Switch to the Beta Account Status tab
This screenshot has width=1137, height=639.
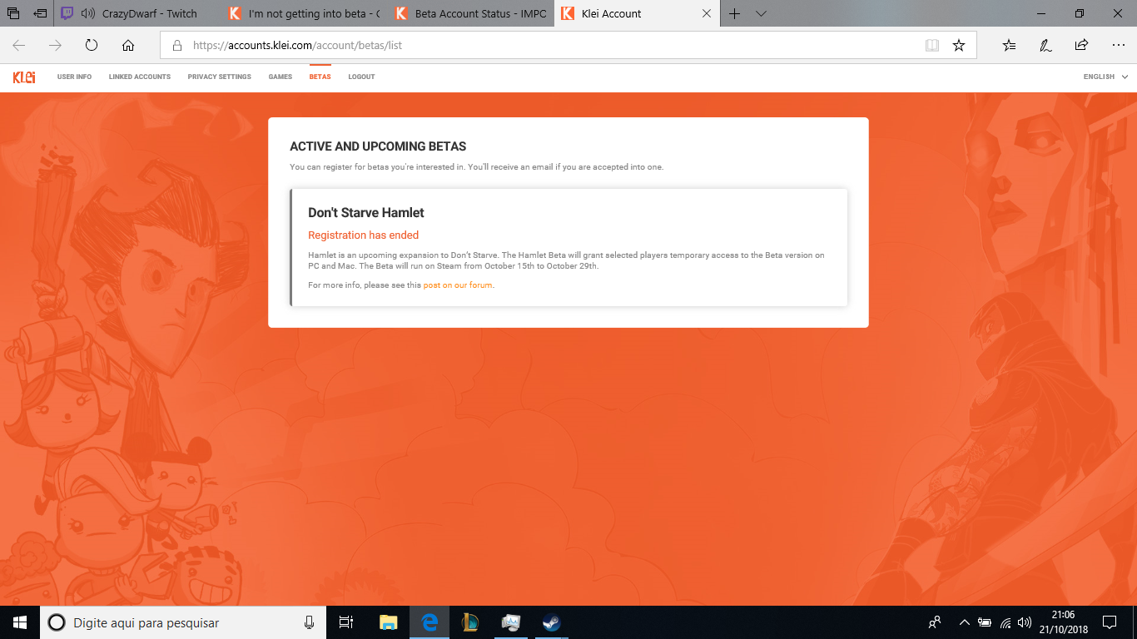tap(471, 13)
